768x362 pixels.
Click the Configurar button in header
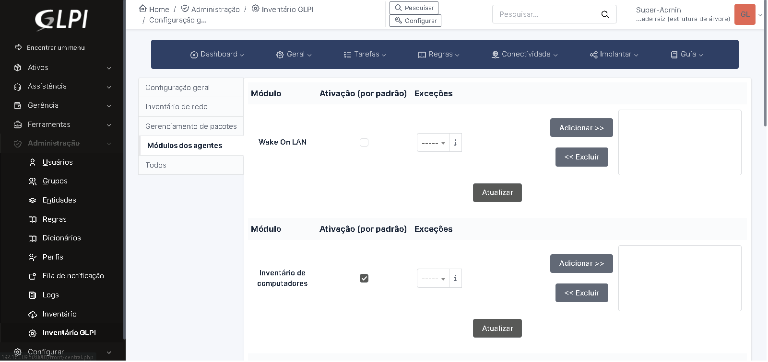pos(415,21)
